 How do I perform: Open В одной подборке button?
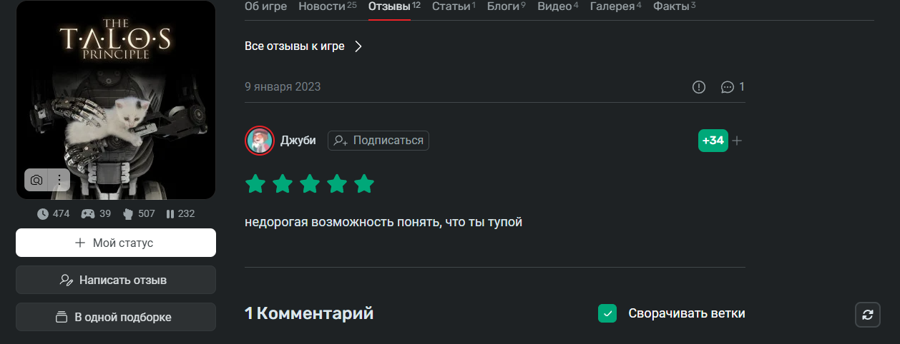(x=116, y=317)
